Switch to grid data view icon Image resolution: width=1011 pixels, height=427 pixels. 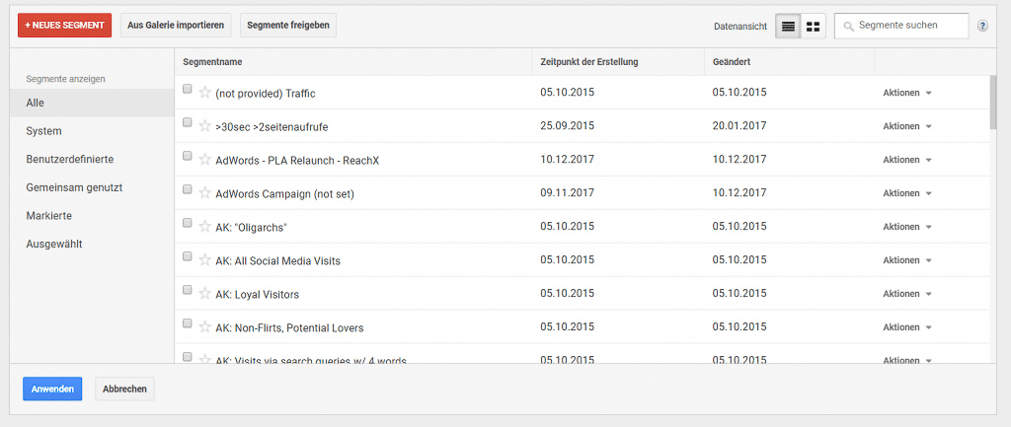click(814, 27)
